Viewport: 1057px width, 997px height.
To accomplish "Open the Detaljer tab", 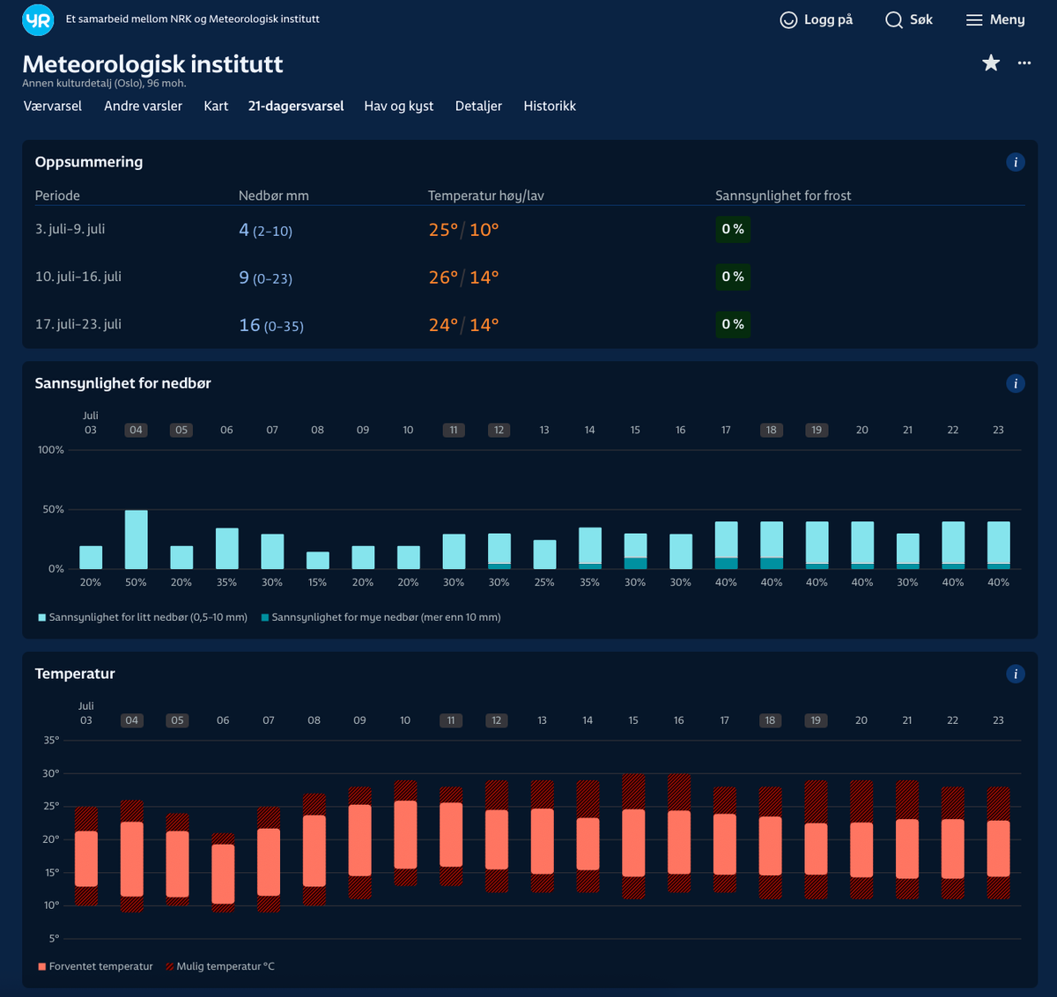I will coord(478,106).
